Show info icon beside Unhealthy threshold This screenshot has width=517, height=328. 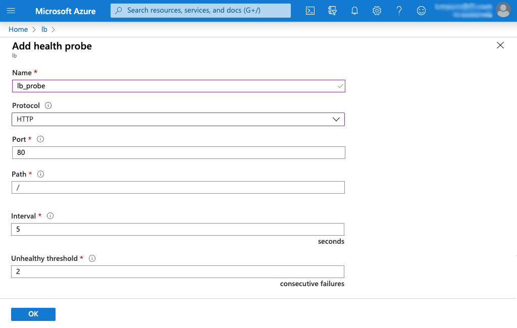click(x=92, y=258)
